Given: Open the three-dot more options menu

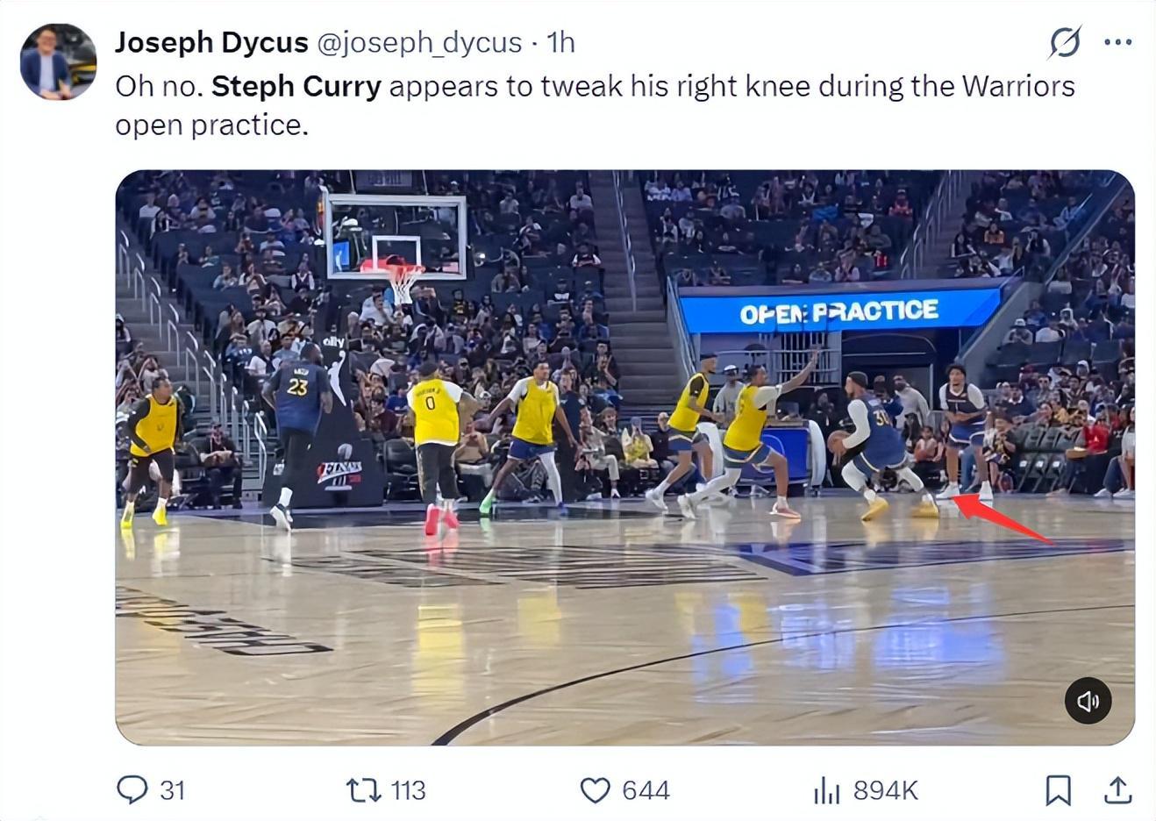Looking at the screenshot, I should [1117, 41].
